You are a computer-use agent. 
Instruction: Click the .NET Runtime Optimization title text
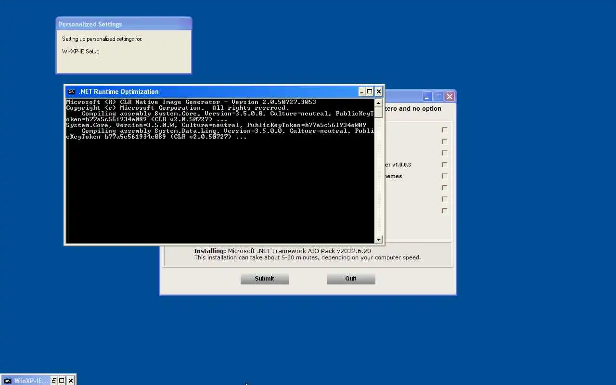click(x=118, y=91)
